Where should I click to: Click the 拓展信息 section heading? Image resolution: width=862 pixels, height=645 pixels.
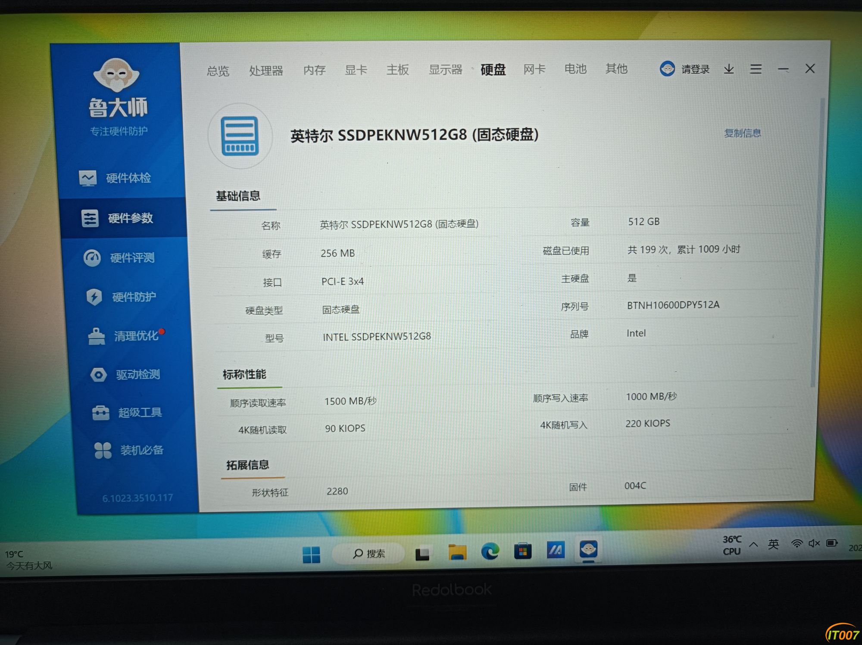tap(248, 465)
